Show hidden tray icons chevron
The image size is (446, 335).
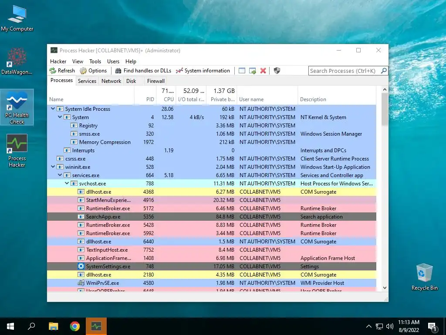tap(368, 326)
